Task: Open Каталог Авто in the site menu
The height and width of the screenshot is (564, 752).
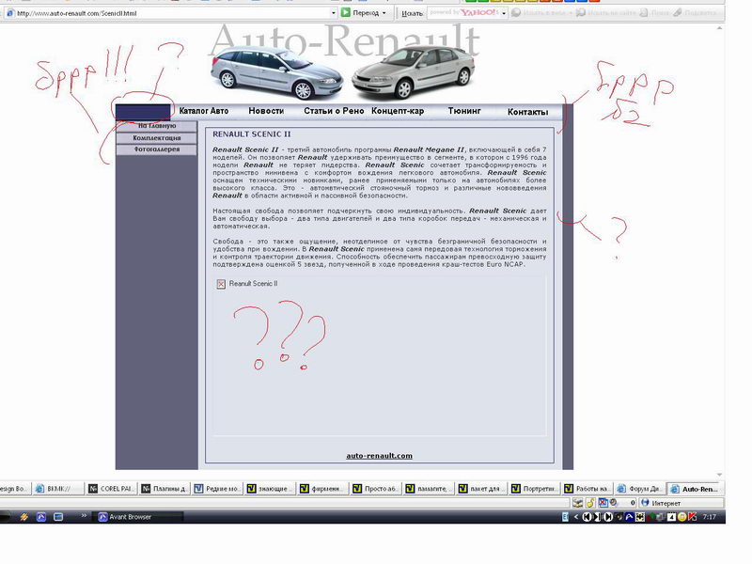Action: coord(203,111)
